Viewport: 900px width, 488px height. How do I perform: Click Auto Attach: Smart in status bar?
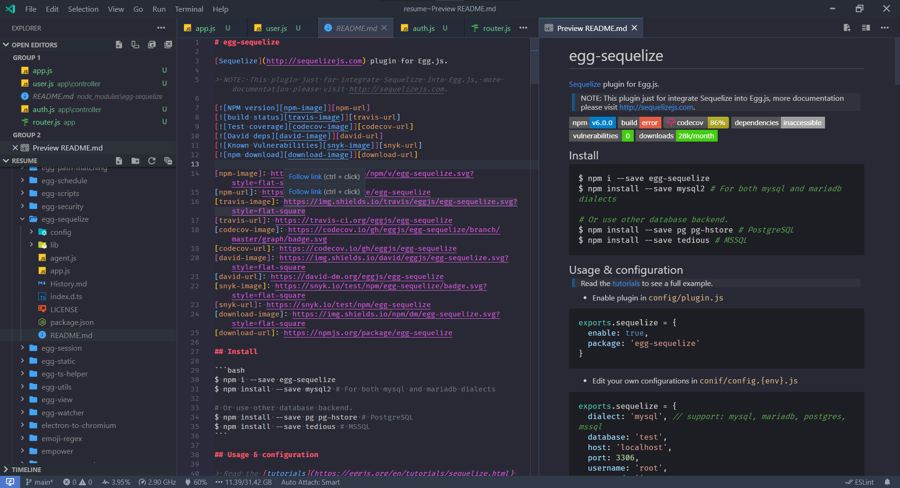[310, 482]
